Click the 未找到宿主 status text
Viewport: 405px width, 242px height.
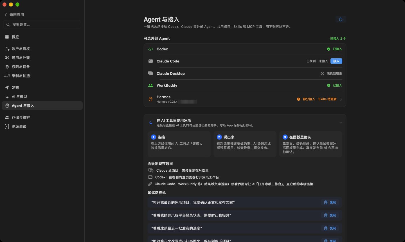tap(334, 73)
